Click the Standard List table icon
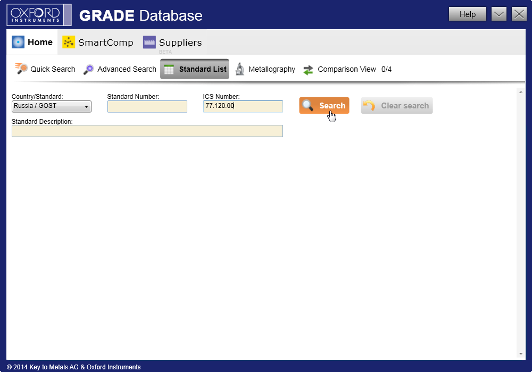Screen dimensions: 532x372 point(169,69)
